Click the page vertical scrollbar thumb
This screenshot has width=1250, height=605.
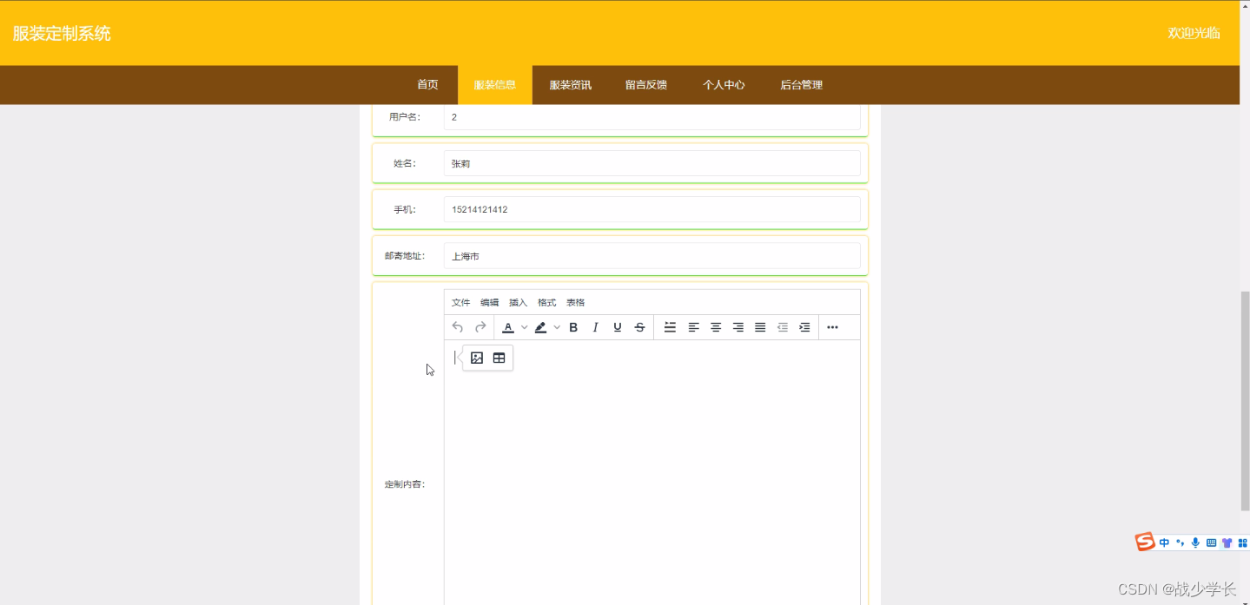tap(1244, 400)
